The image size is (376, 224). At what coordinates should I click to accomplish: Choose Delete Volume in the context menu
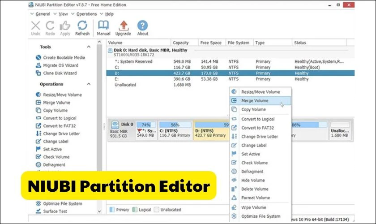[261, 189]
